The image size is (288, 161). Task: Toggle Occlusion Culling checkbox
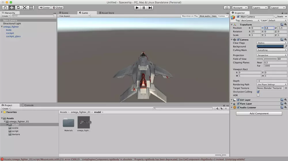[258, 92]
